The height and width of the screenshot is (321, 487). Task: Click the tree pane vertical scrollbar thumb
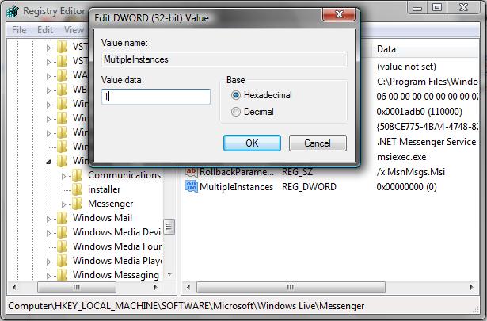[x=169, y=227]
